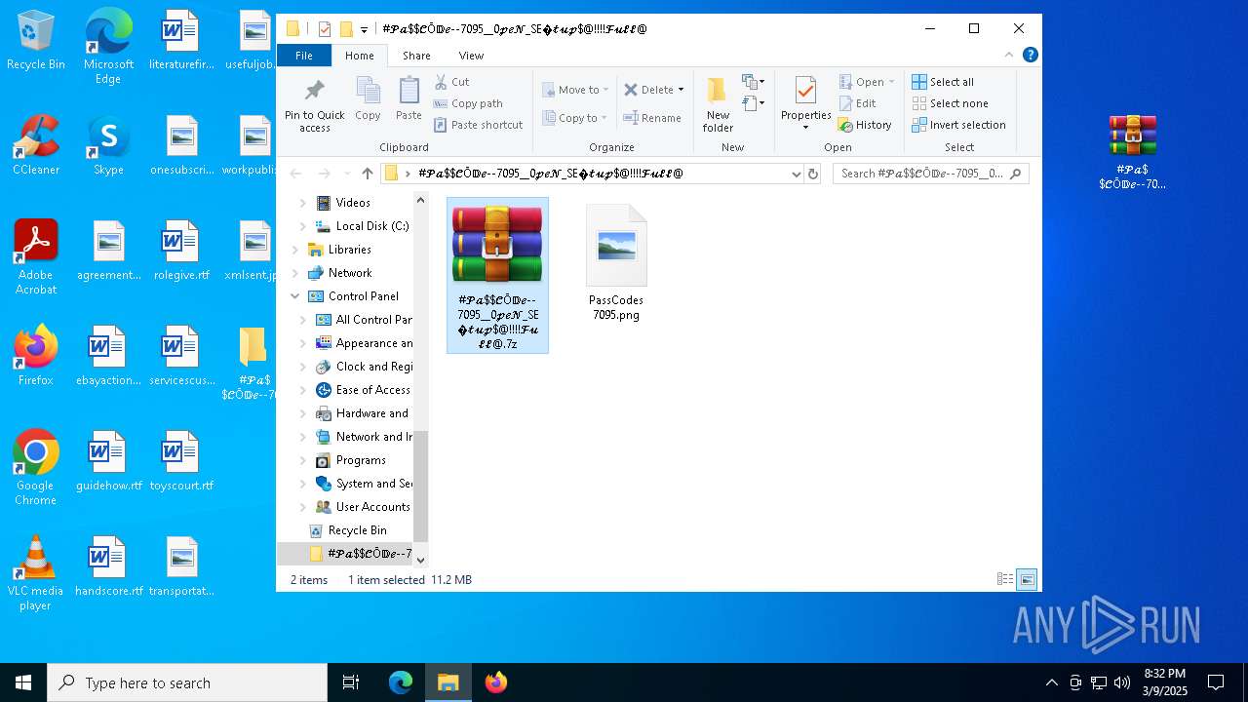Select PassCodes 7095.png file

click(x=616, y=263)
